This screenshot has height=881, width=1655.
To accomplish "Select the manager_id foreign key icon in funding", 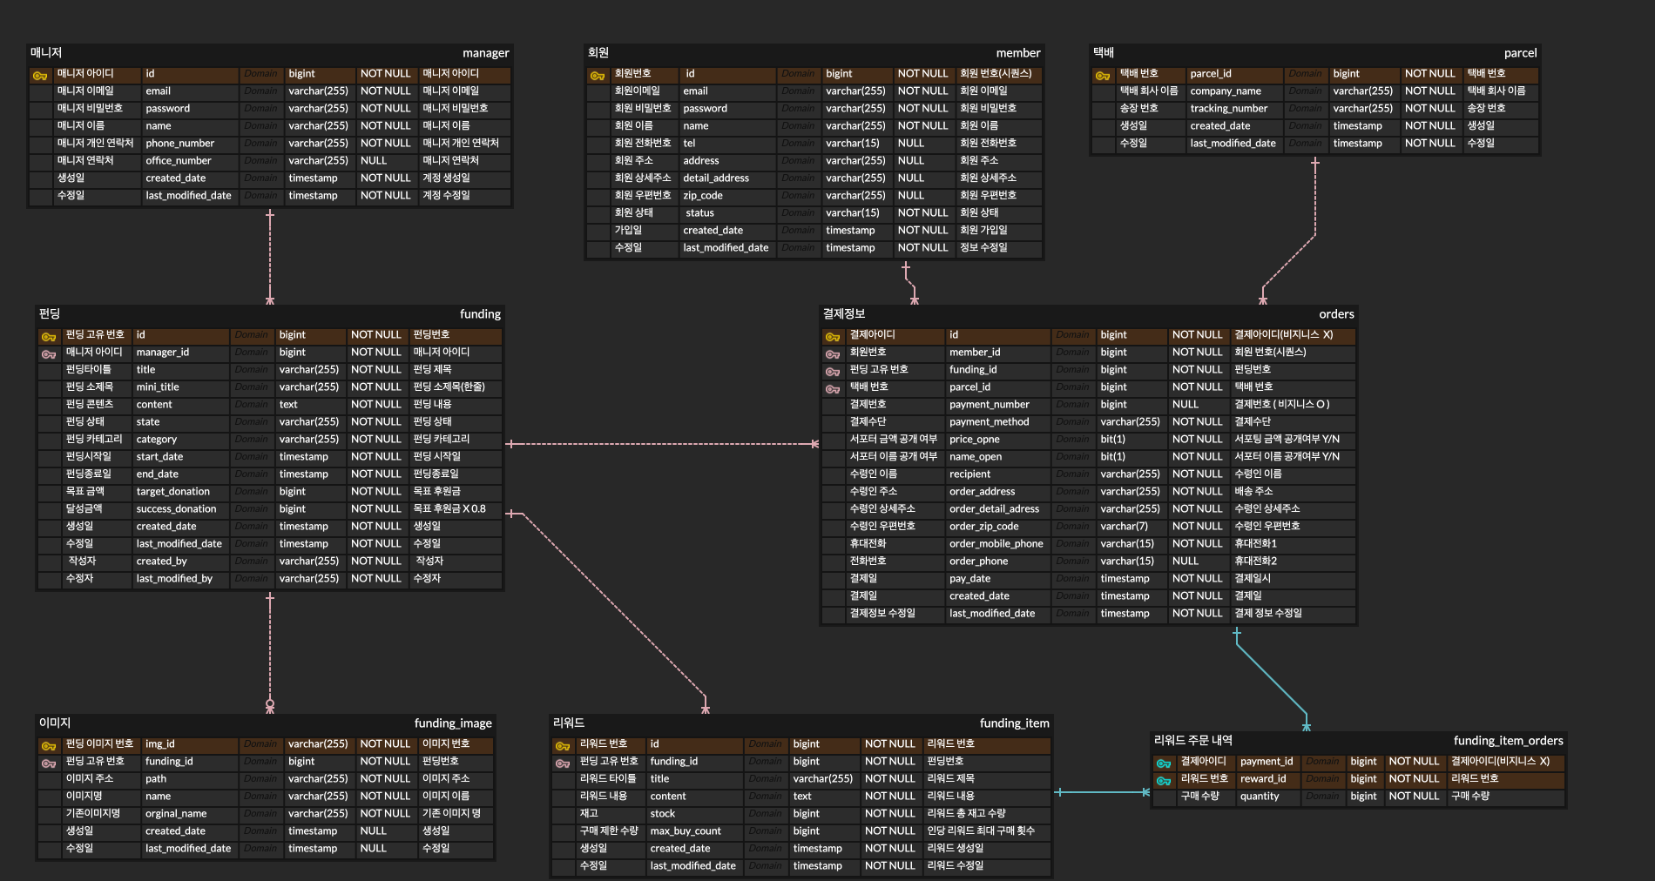I will point(49,354).
